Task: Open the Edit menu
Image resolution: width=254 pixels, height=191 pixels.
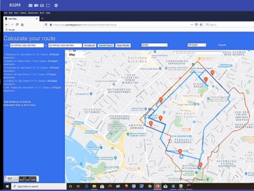Action: click(11, 13)
